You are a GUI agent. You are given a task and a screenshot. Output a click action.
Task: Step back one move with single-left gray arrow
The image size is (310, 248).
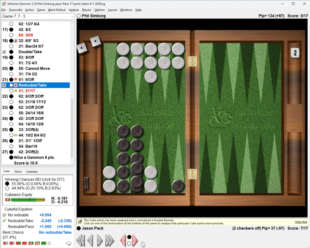click(90, 240)
